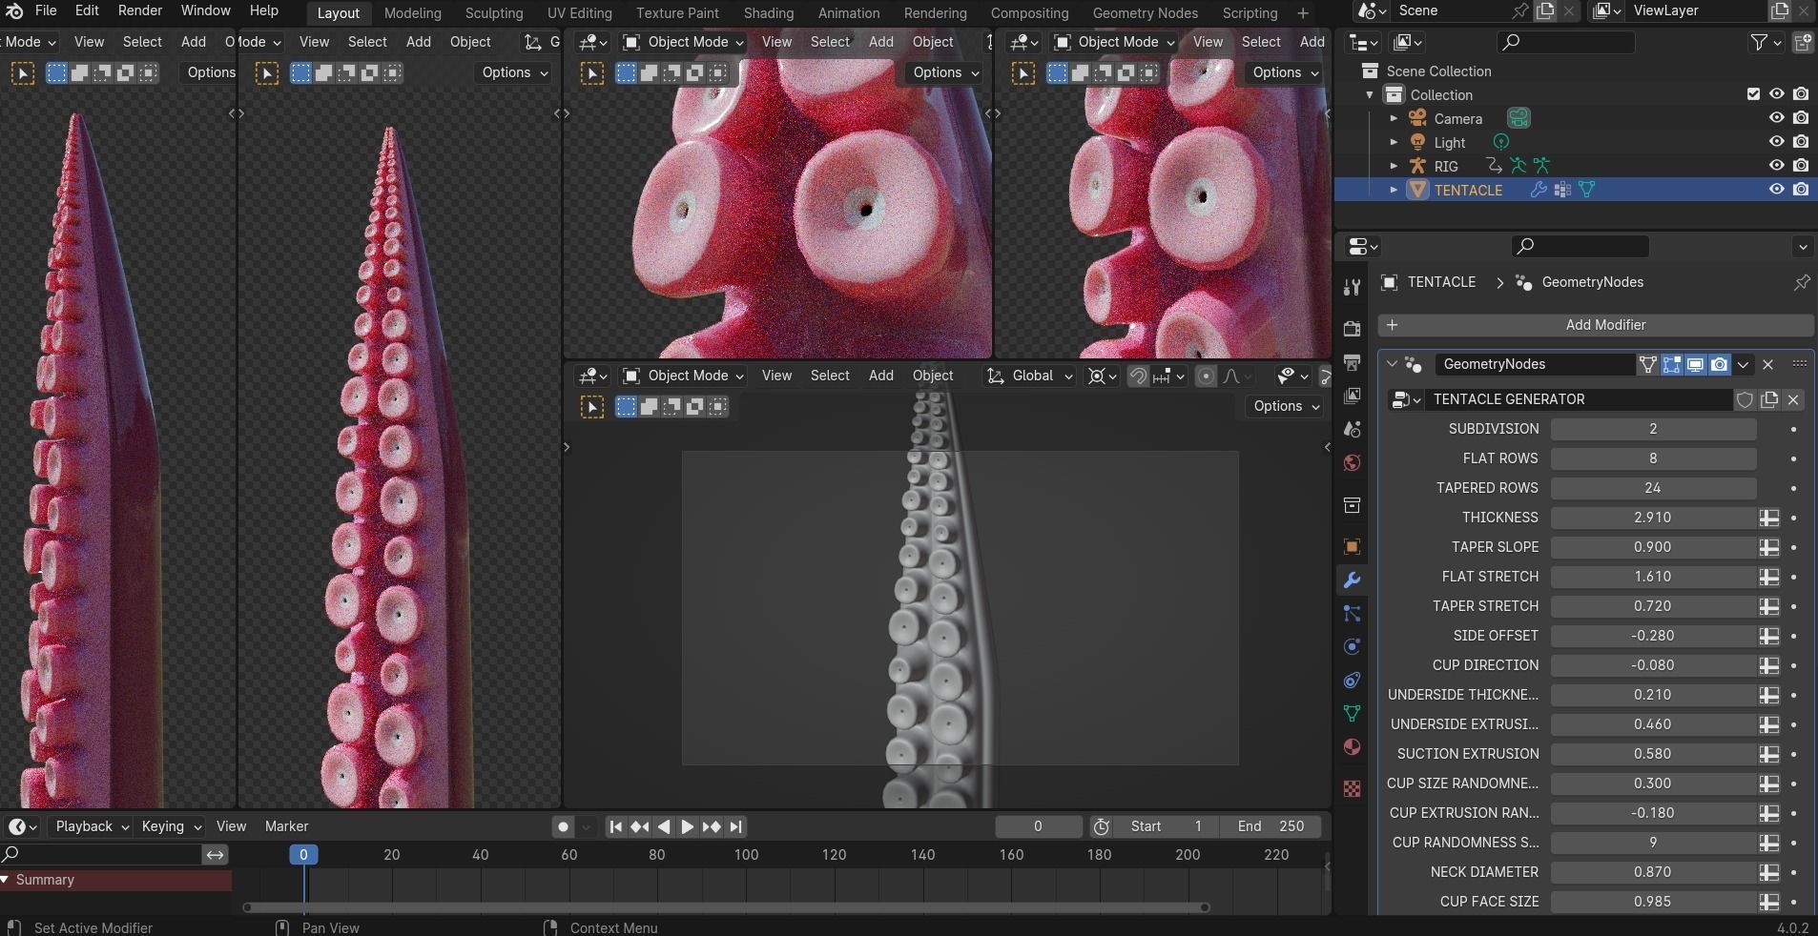Switch to the Scripting workspace tab

click(x=1250, y=13)
